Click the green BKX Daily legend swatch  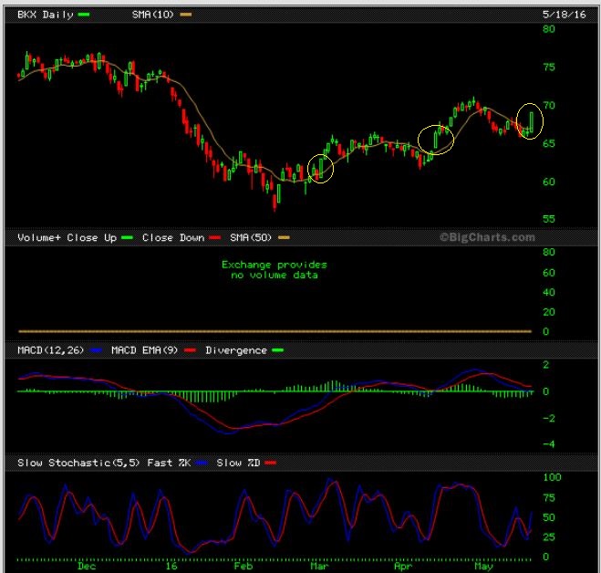click(x=85, y=16)
